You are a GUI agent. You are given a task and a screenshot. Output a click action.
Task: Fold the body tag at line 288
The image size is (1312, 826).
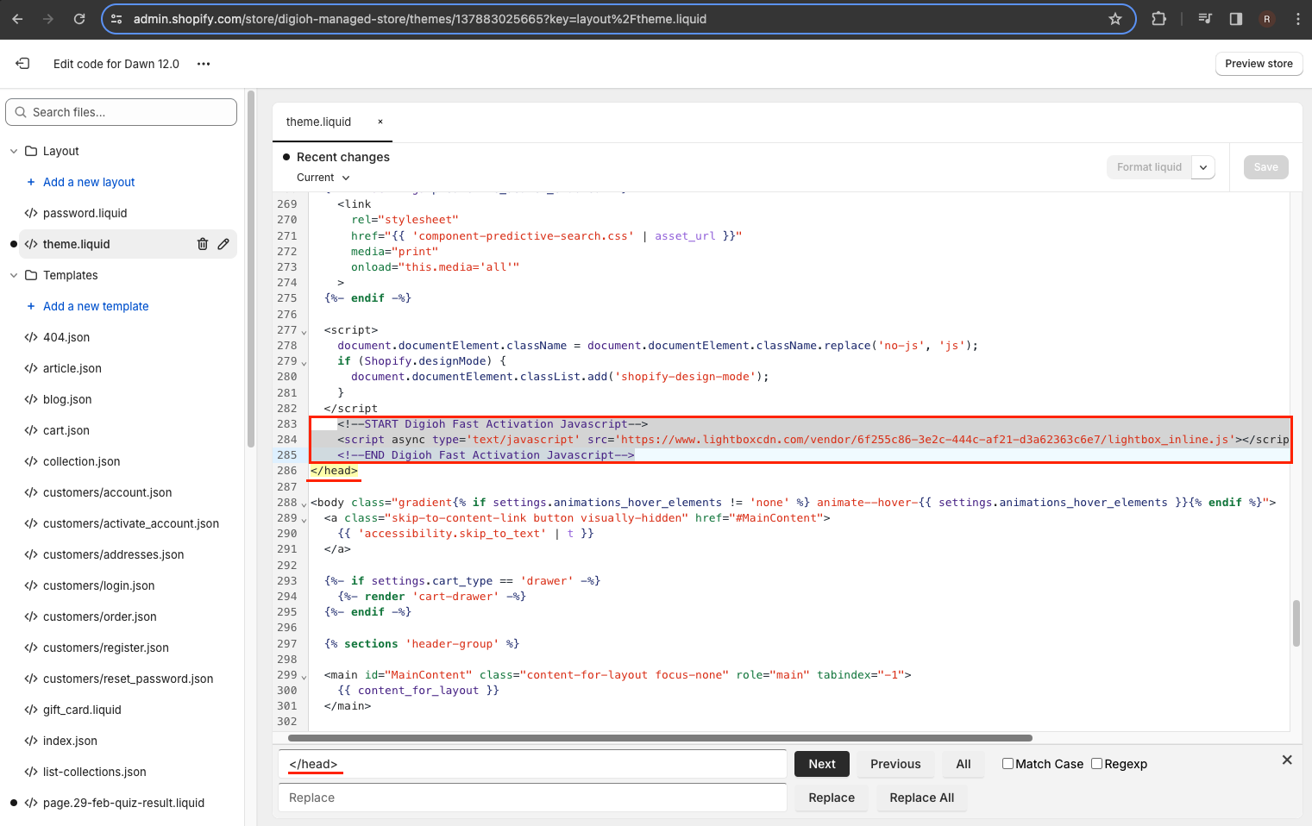(304, 504)
